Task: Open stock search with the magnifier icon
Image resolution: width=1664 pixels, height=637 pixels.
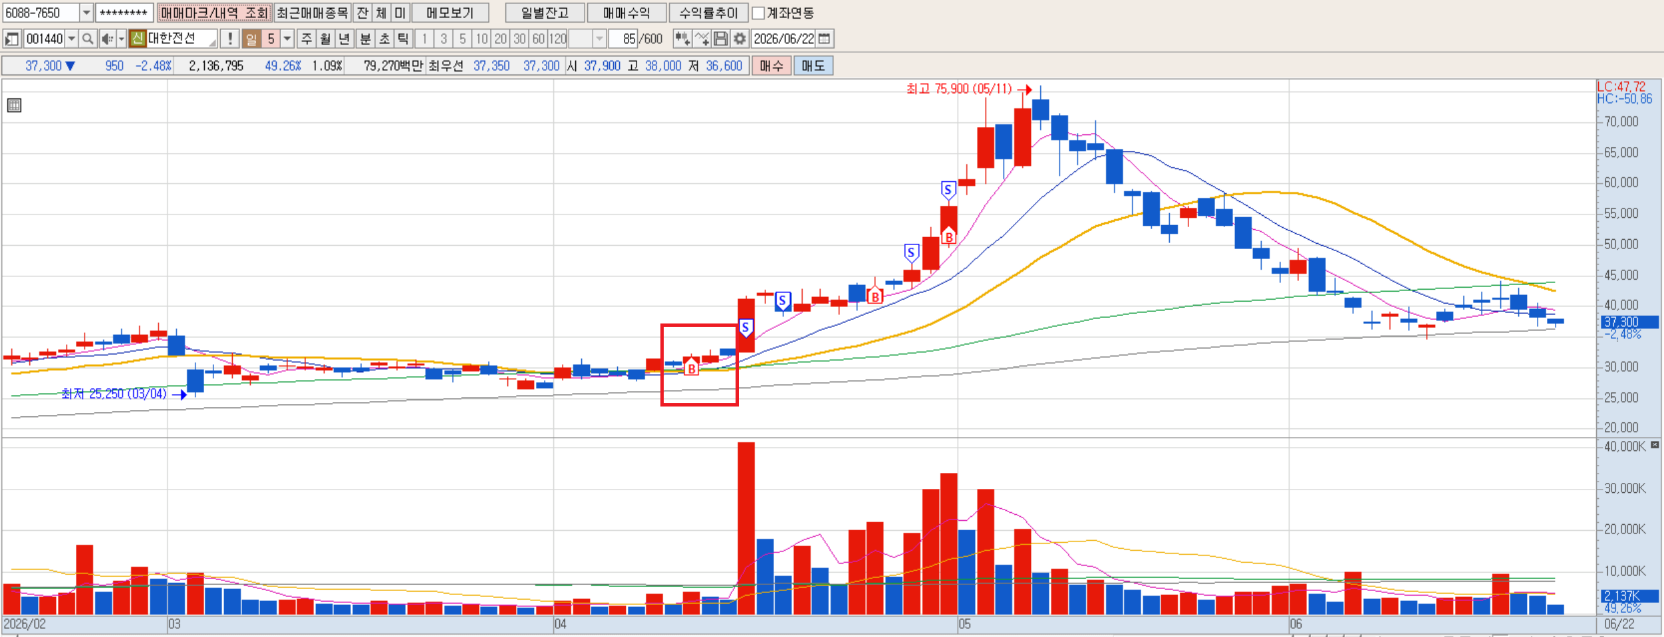Action: (x=88, y=39)
